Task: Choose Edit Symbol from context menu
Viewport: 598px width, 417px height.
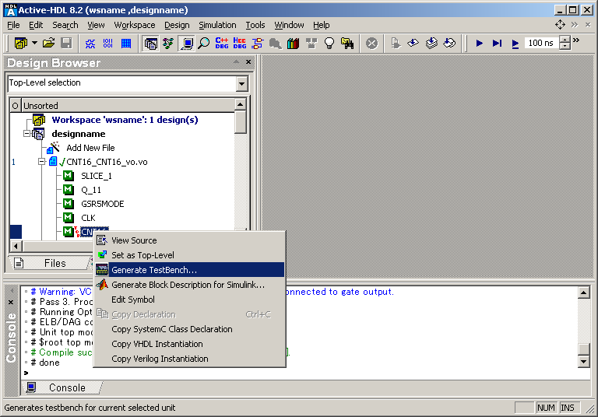Action: coord(189,300)
